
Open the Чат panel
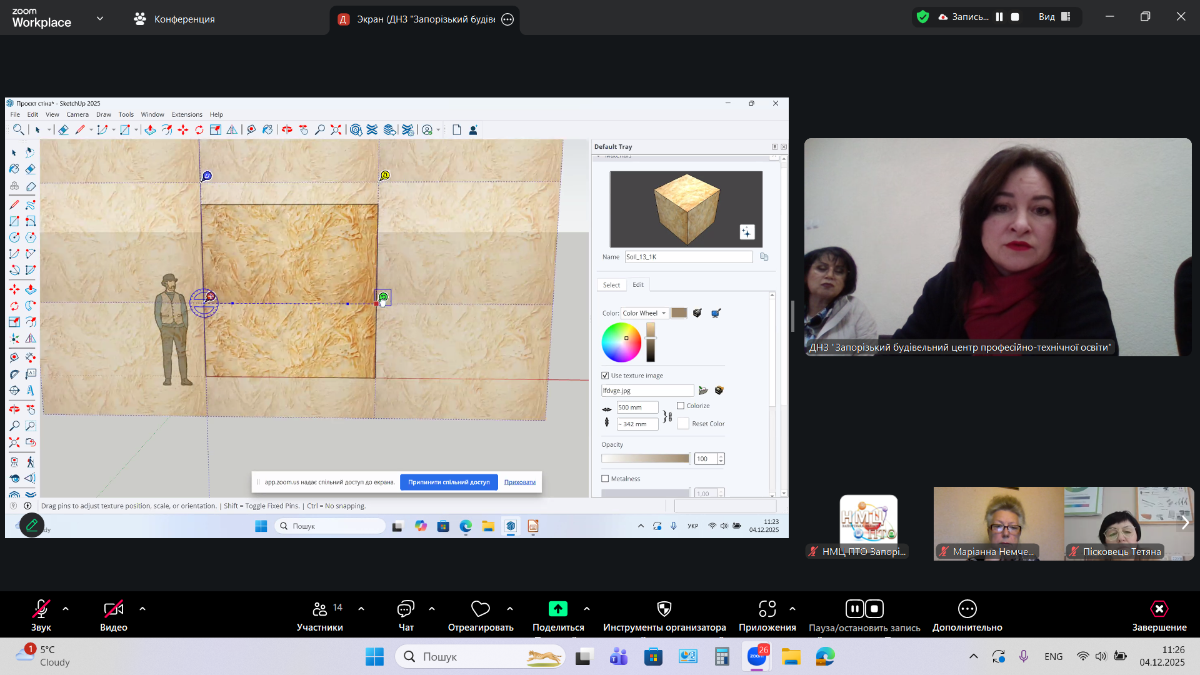[406, 615]
